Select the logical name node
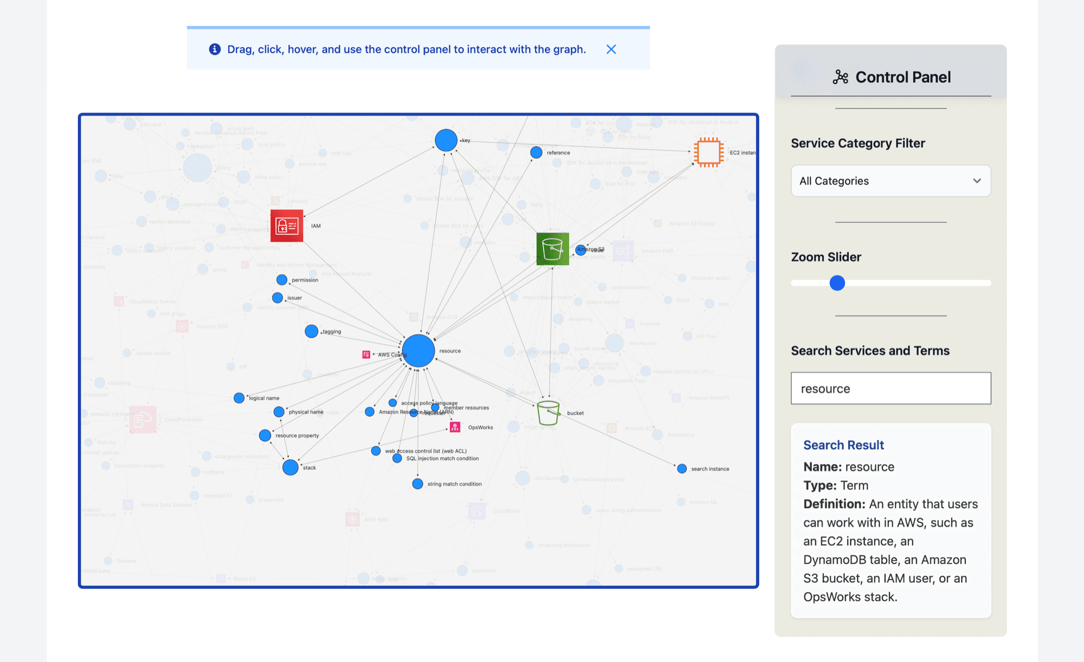This screenshot has width=1084, height=662. point(239,398)
